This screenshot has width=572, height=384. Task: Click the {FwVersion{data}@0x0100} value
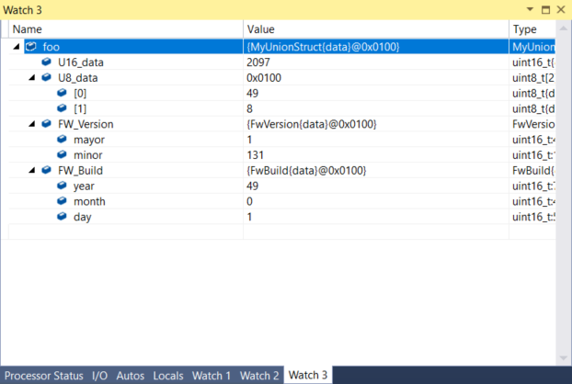coord(312,124)
